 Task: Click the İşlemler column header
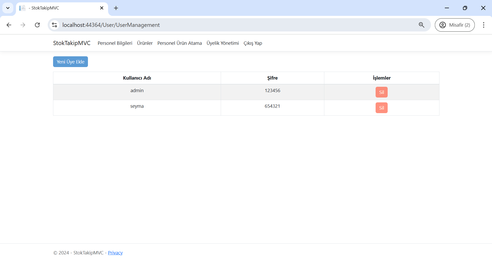[382, 78]
